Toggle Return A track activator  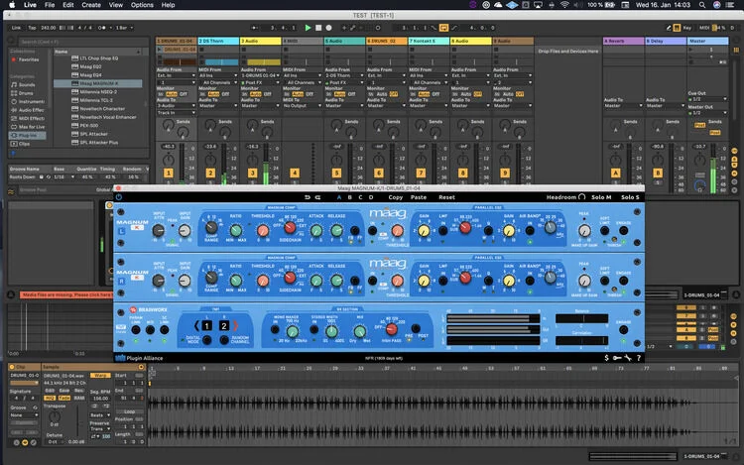coord(615,174)
